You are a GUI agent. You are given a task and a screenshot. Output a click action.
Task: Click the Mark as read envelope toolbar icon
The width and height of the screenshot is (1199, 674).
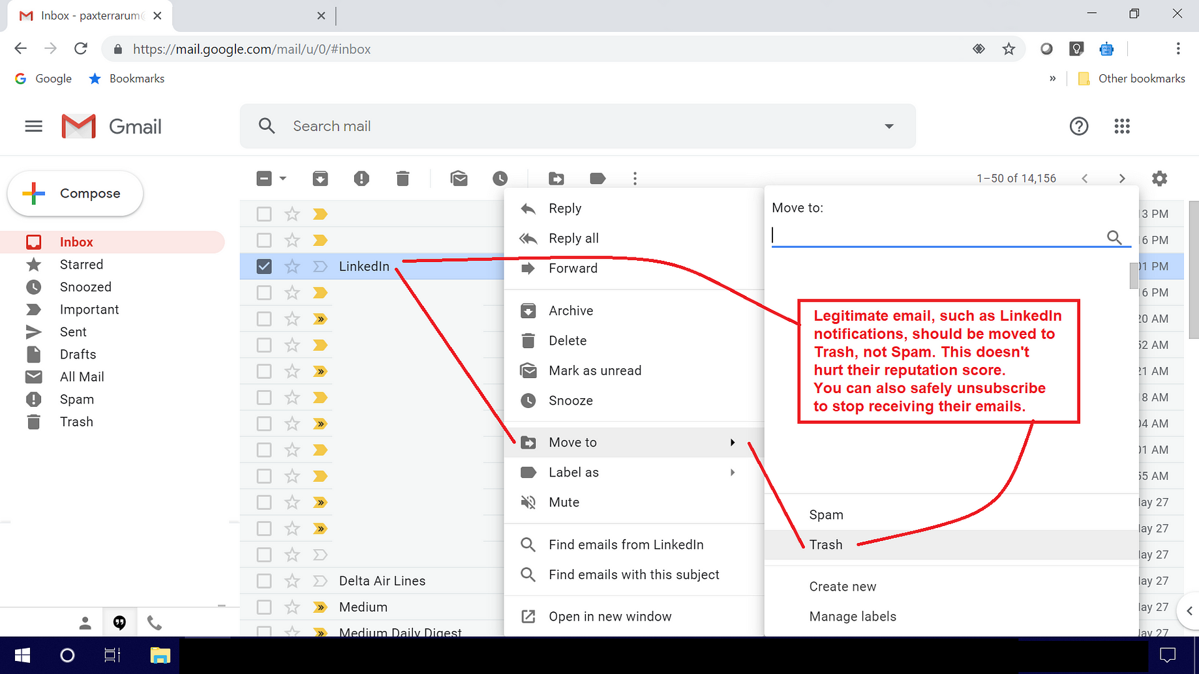click(x=459, y=179)
